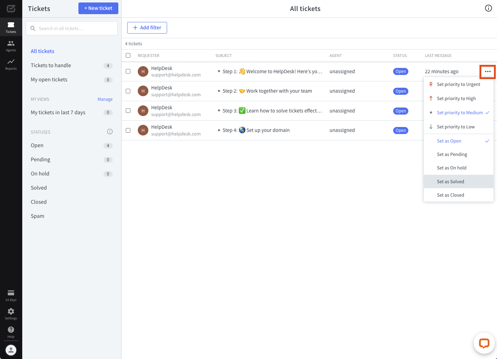Select the Step 4 ticket checkbox

pyautogui.click(x=128, y=130)
